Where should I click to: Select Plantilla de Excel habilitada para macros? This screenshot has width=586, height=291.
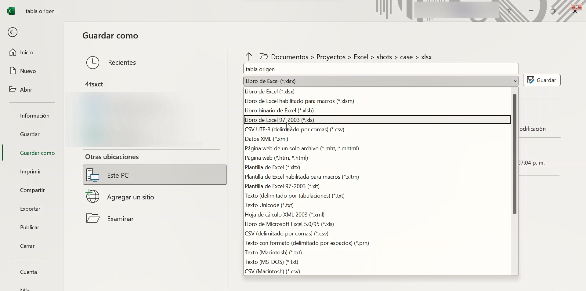pos(377,176)
